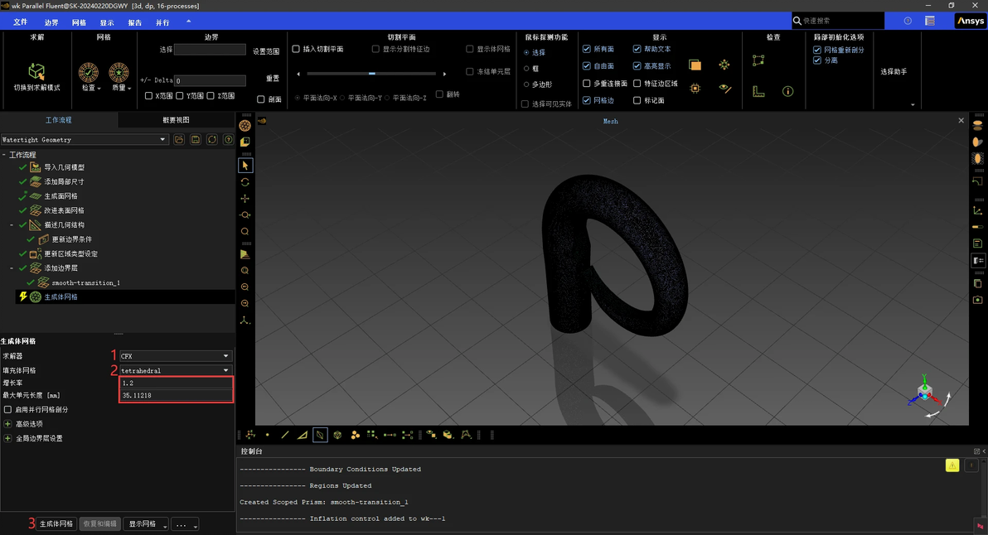
Task: Open the 网格 ribbon menu
Action: click(x=80, y=22)
